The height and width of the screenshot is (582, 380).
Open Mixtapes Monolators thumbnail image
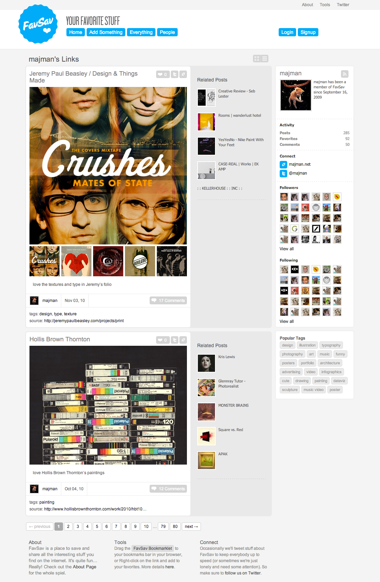140,261
